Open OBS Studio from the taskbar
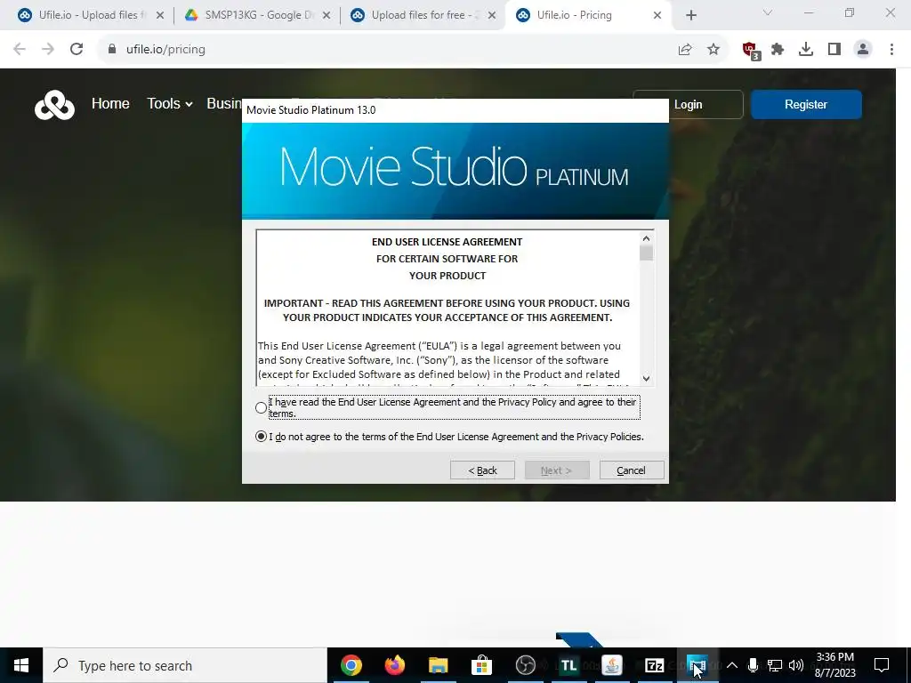The width and height of the screenshot is (911, 683). click(525, 665)
